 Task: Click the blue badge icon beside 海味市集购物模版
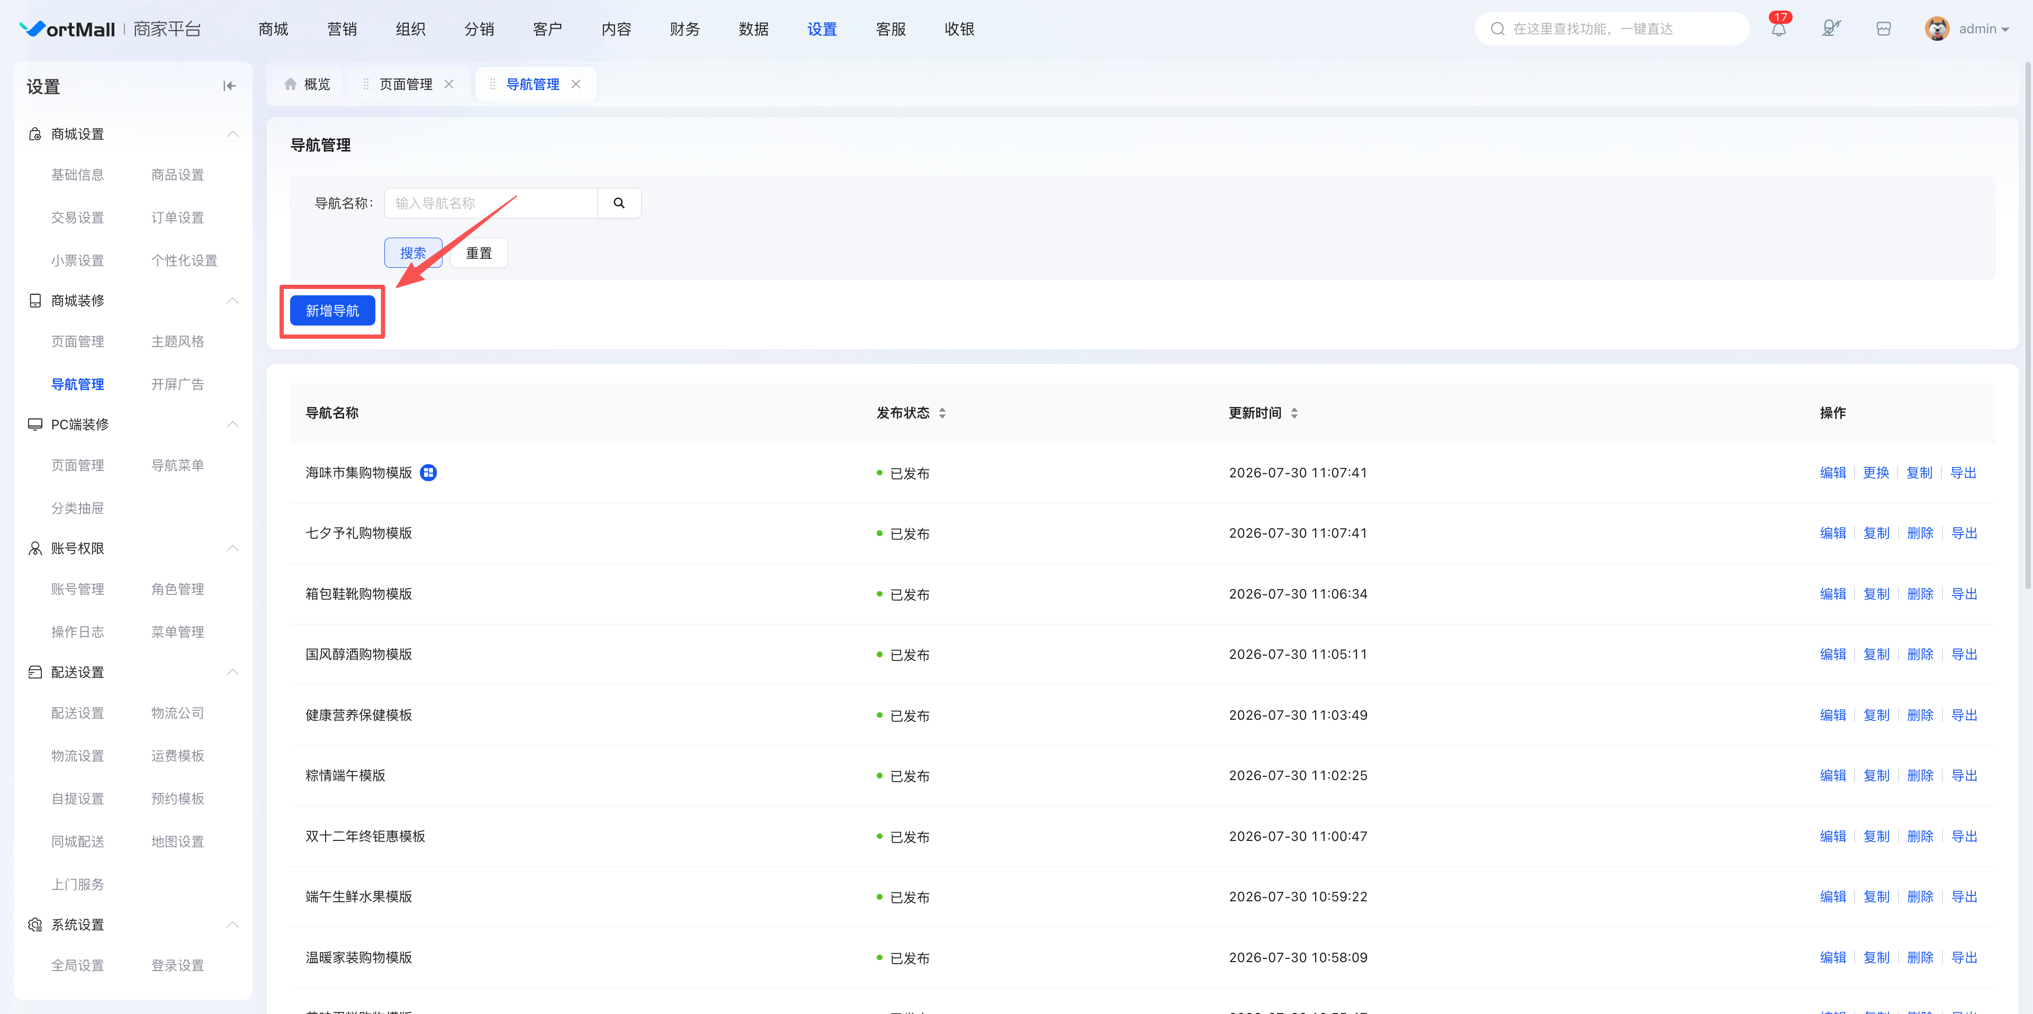[428, 473]
